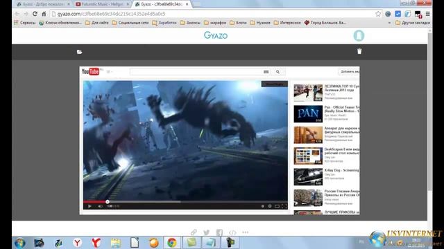
Task: Click the Россия Глазами video title
Action: [x=342, y=193]
